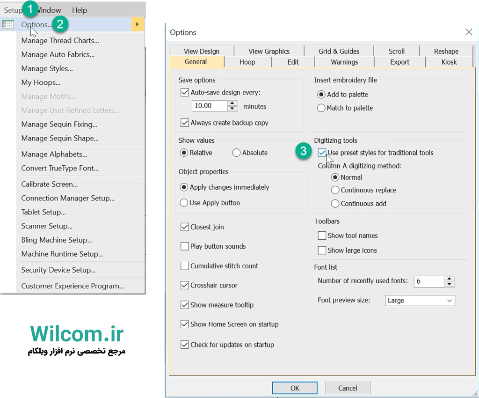
Task: Enable Show large icons
Action: click(322, 251)
